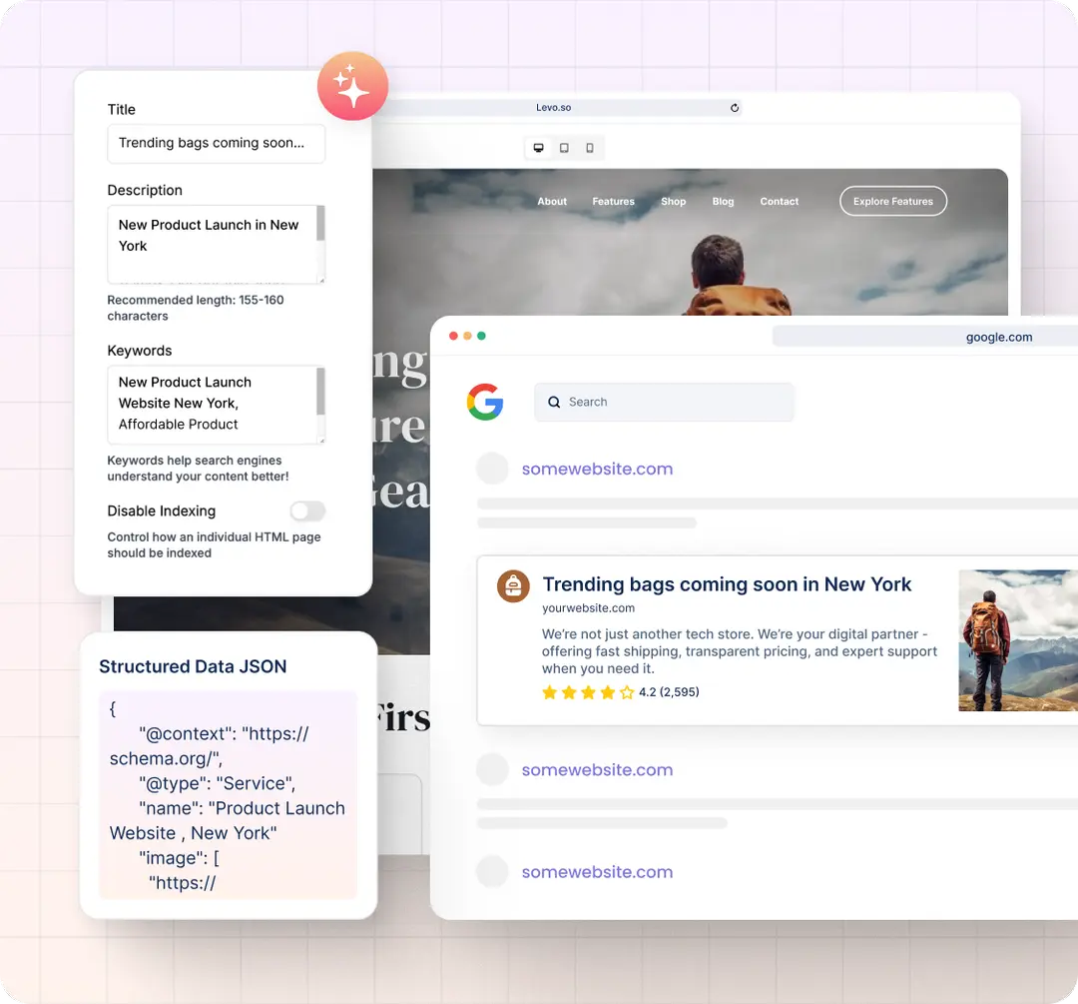
Task: Open About in the site navigation
Action: click(x=552, y=201)
